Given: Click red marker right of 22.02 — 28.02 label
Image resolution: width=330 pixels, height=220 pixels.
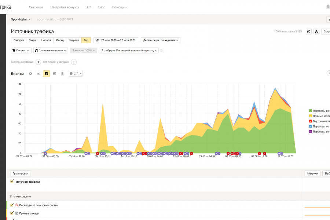Looking at the screenshot, I should [x=191, y=154].
